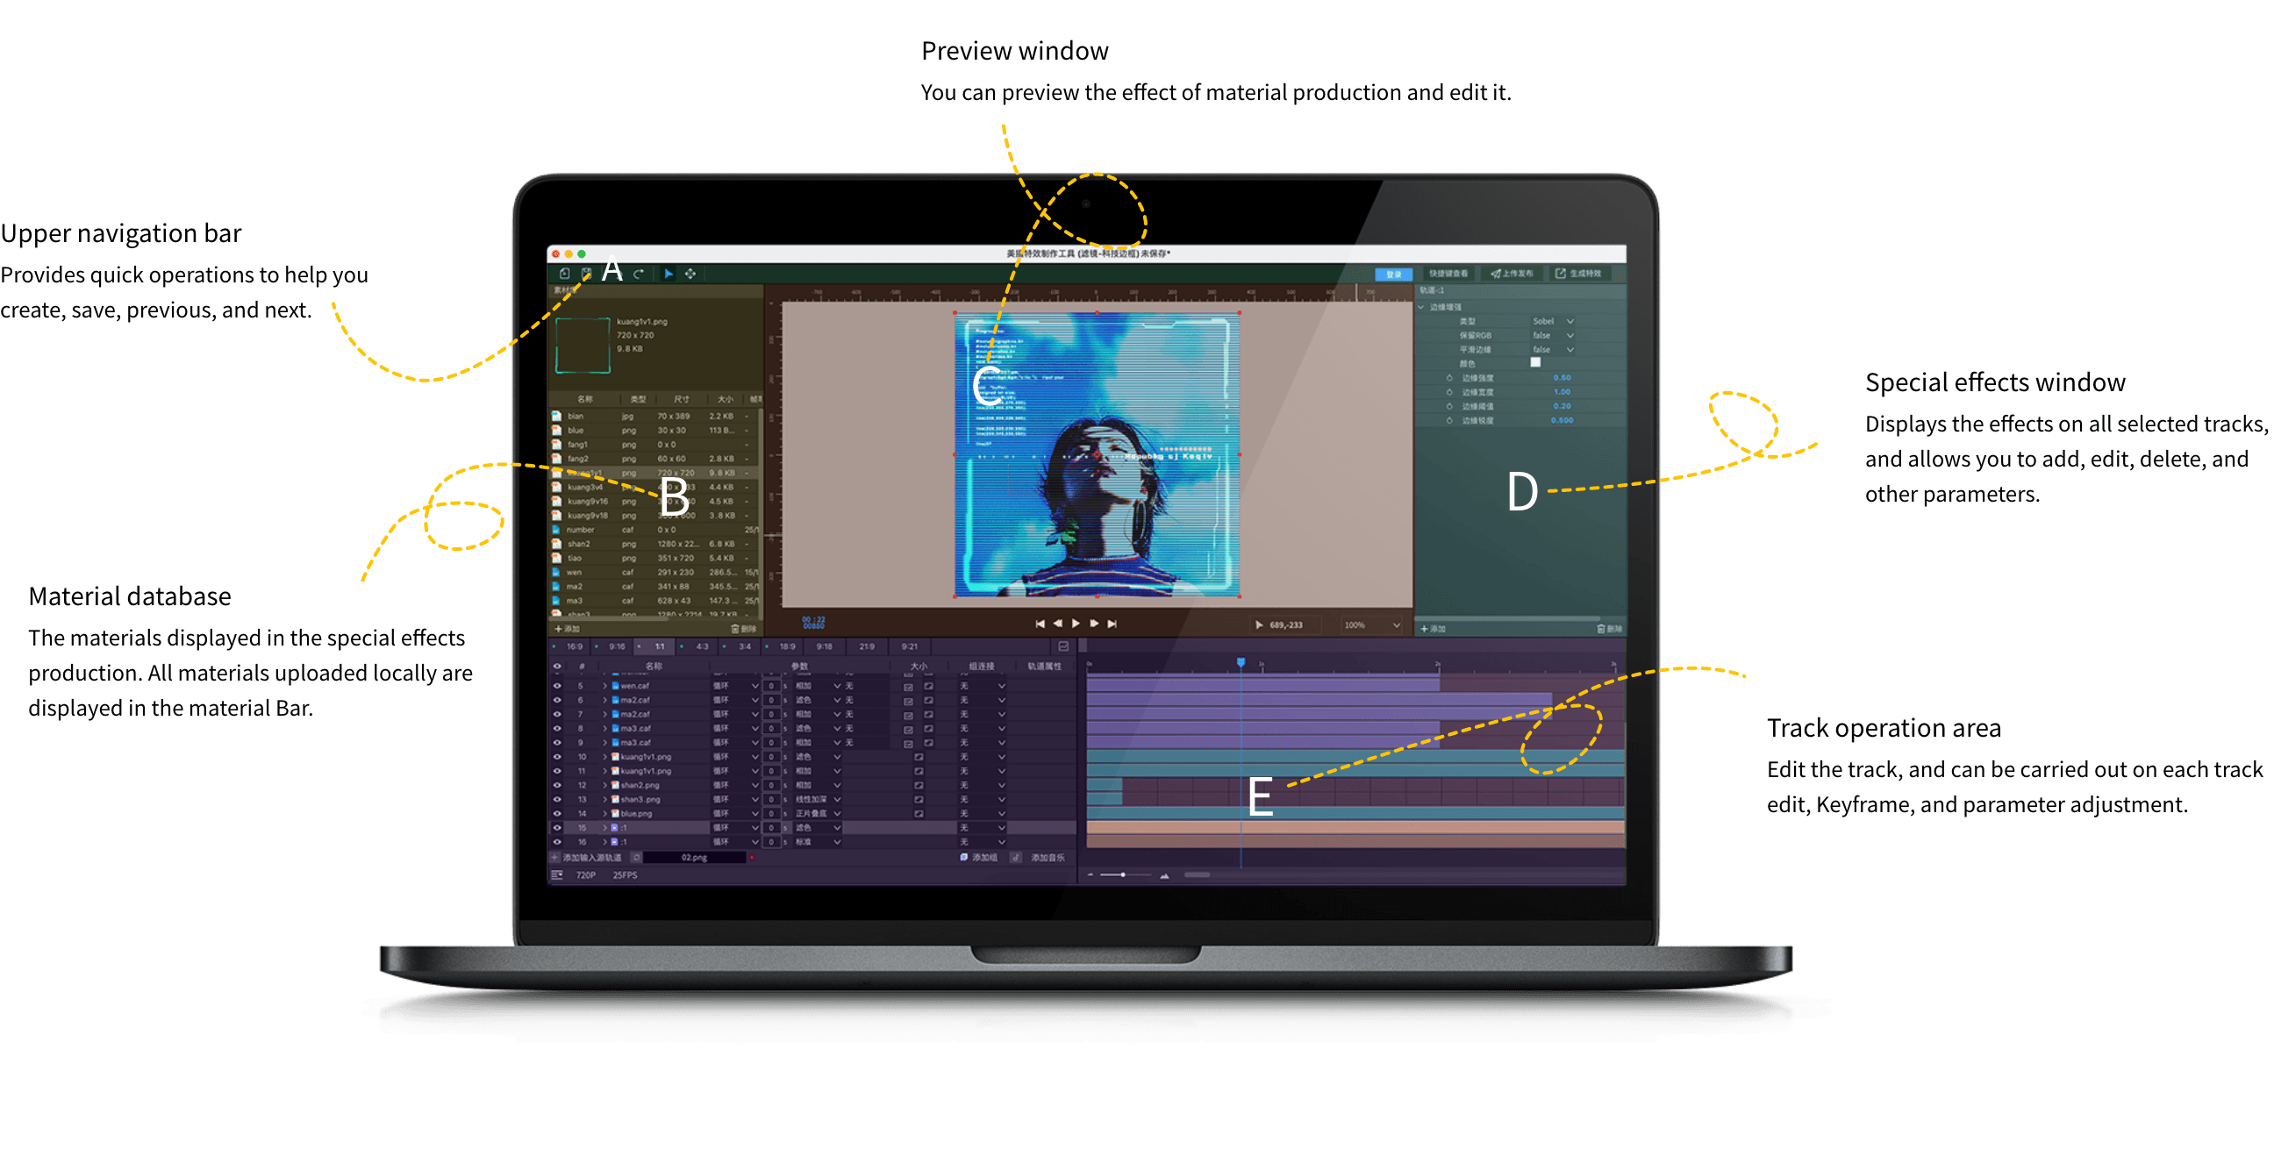
Task: Toggle visibility of track 14 blue.png
Action: 557,814
